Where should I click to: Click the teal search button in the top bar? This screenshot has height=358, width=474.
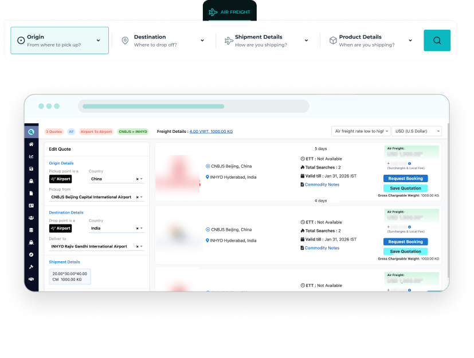point(437,41)
